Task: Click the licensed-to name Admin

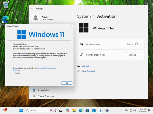Action: pos(17,73)
